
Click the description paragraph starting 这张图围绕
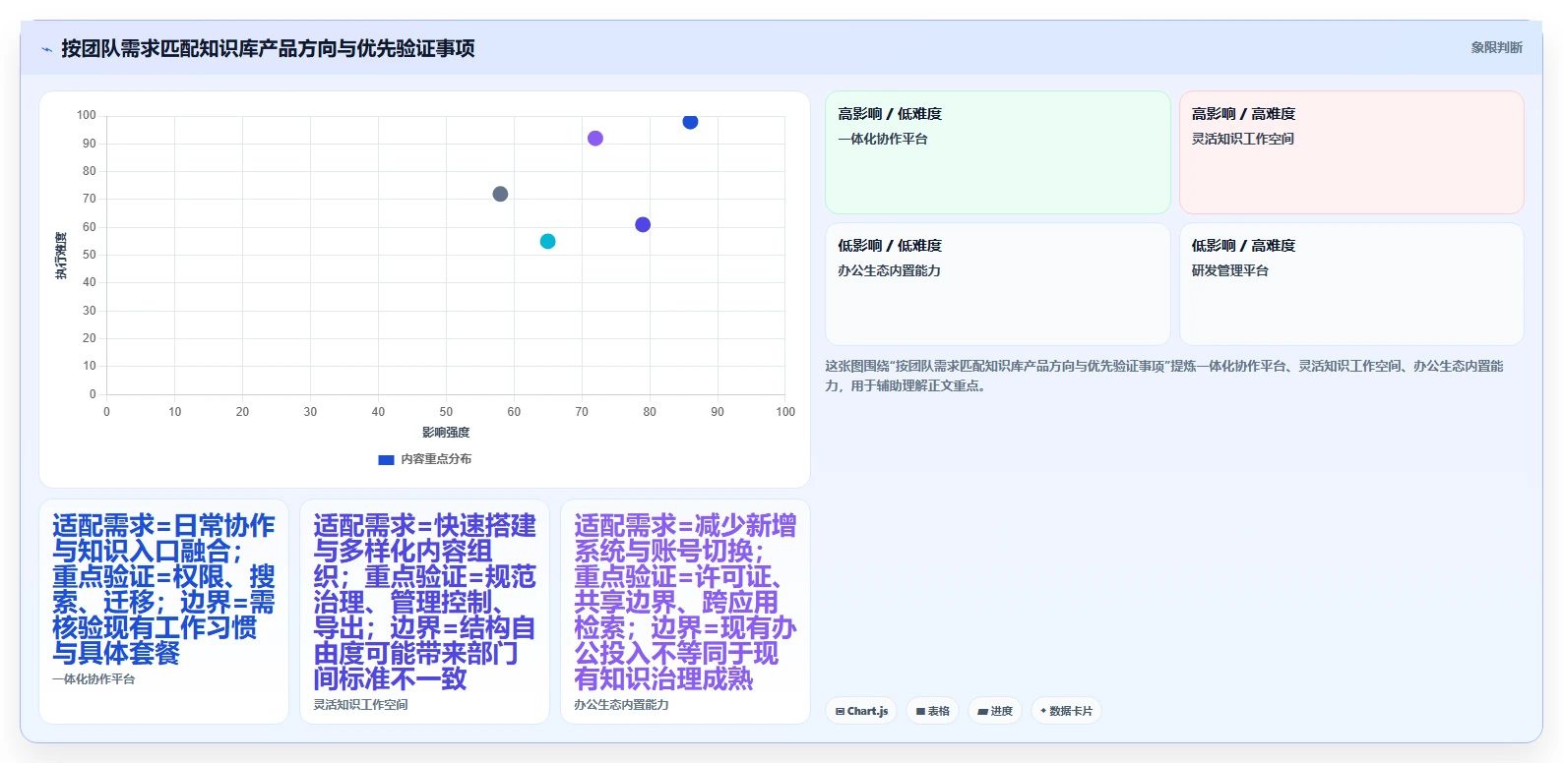point(1164,376)
